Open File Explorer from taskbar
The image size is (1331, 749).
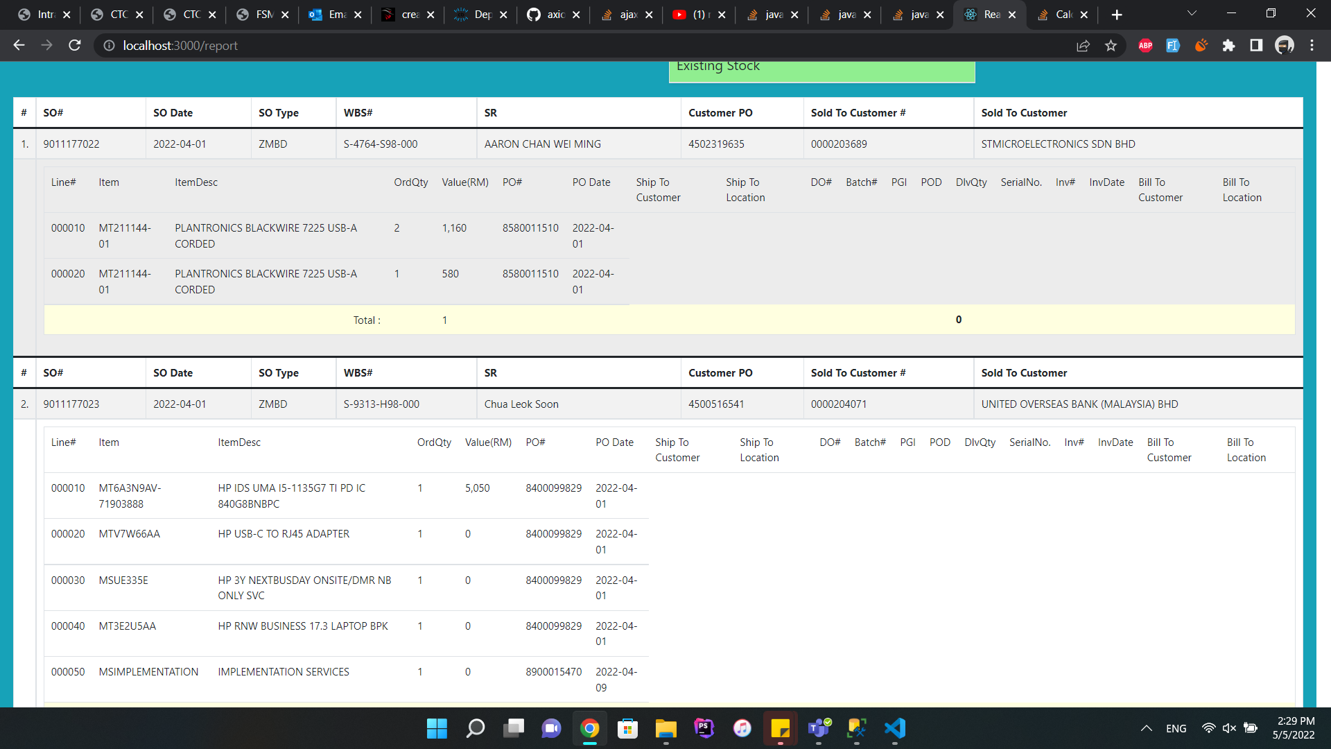666,728
